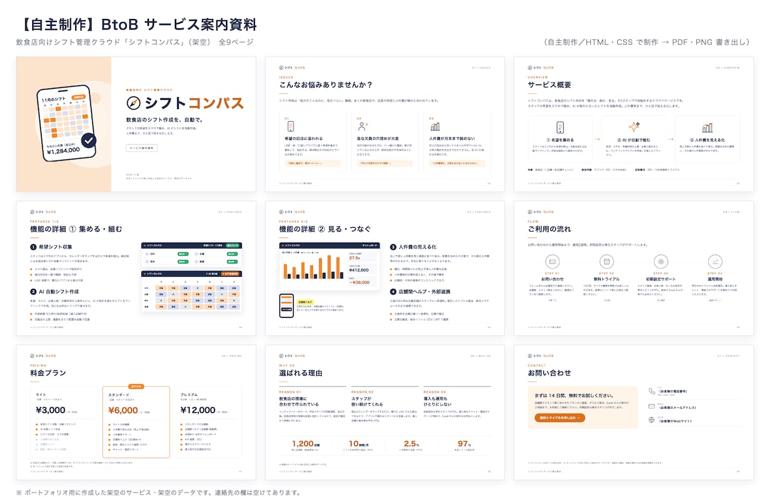Click the compass logo icon on the cover slide

[133, 103]
